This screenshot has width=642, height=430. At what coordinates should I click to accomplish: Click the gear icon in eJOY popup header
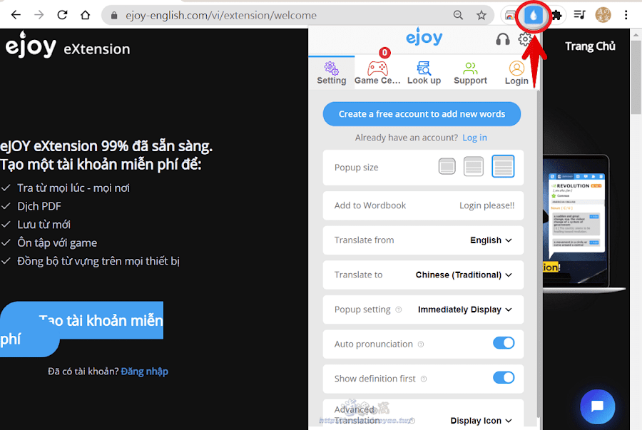[x=525, y=39]
